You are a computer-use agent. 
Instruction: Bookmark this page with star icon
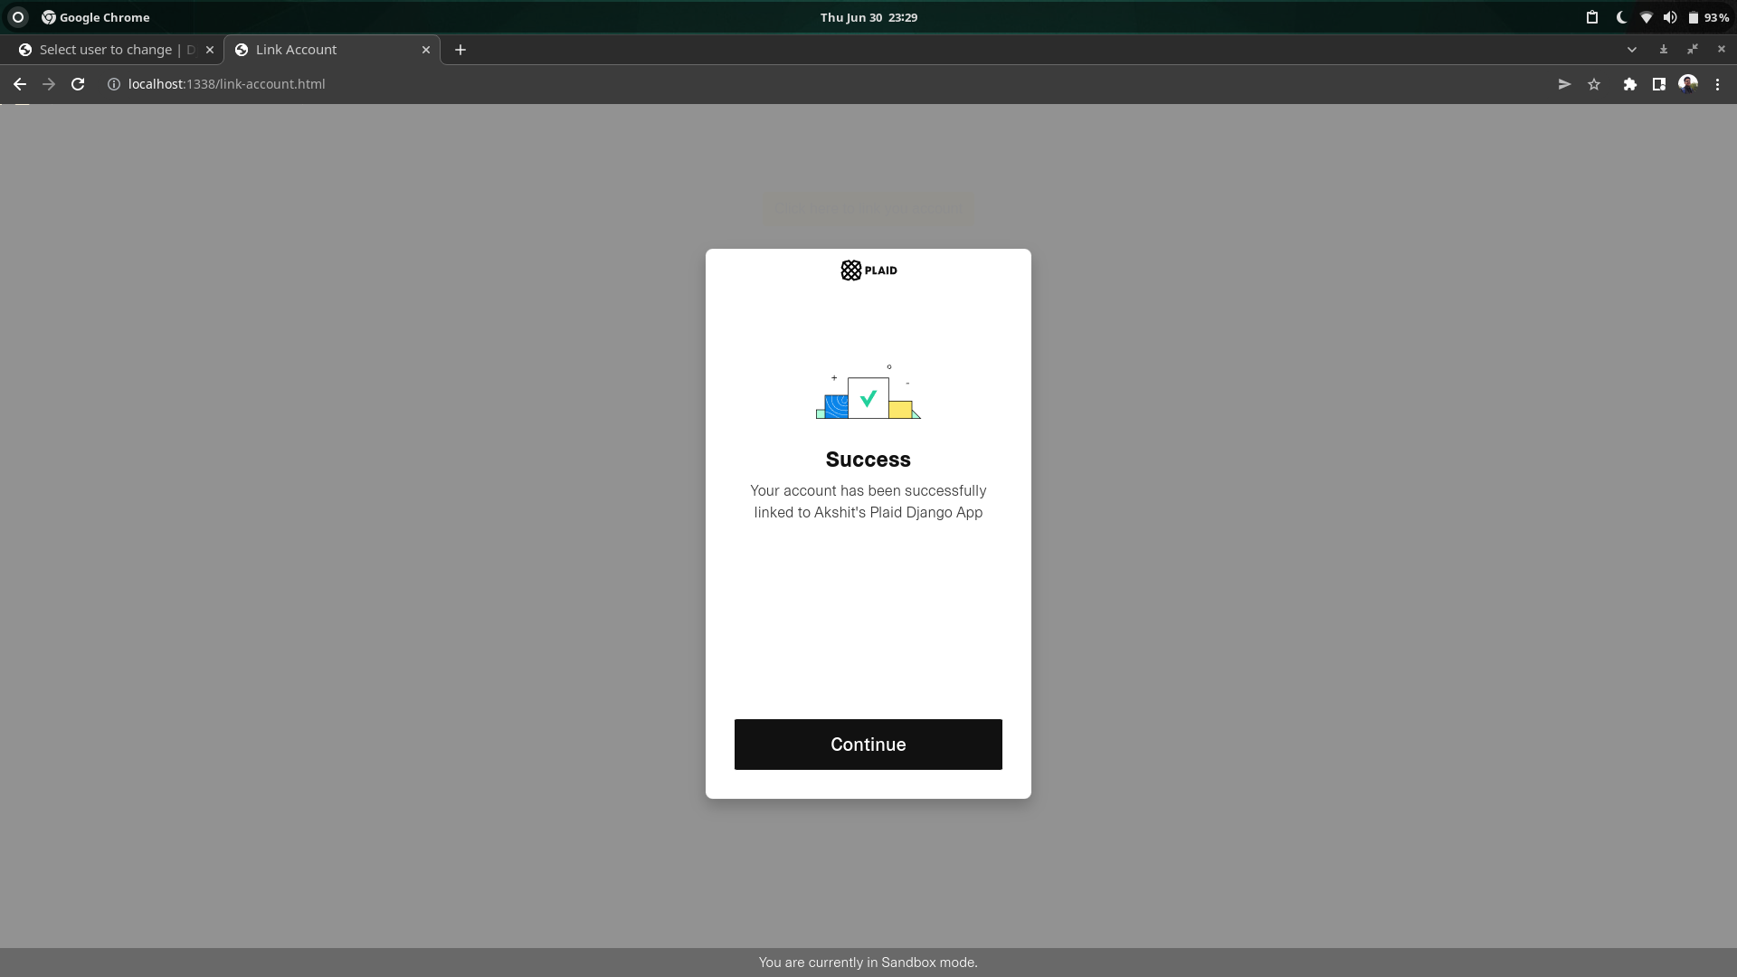(1594, 84)
